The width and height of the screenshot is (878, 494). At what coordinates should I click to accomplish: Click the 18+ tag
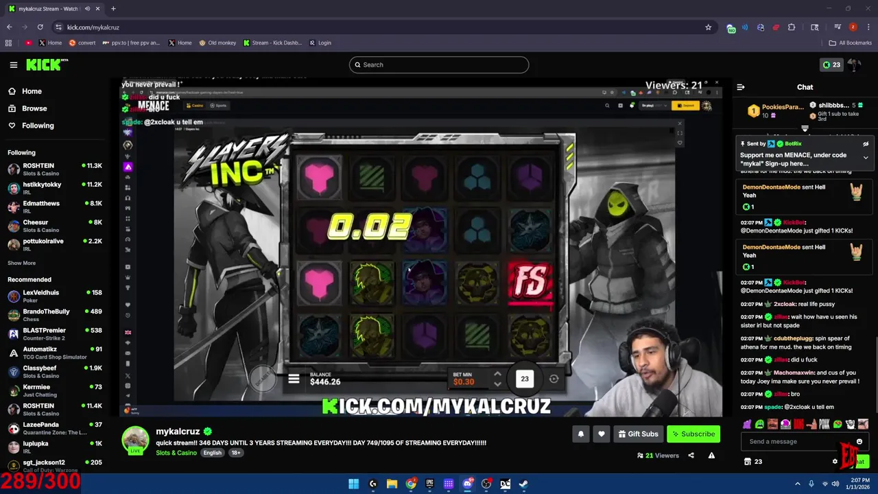click(235, 453)
